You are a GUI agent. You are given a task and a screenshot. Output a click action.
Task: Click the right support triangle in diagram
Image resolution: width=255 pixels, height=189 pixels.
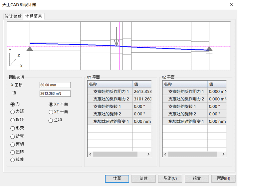coord(209,49)
